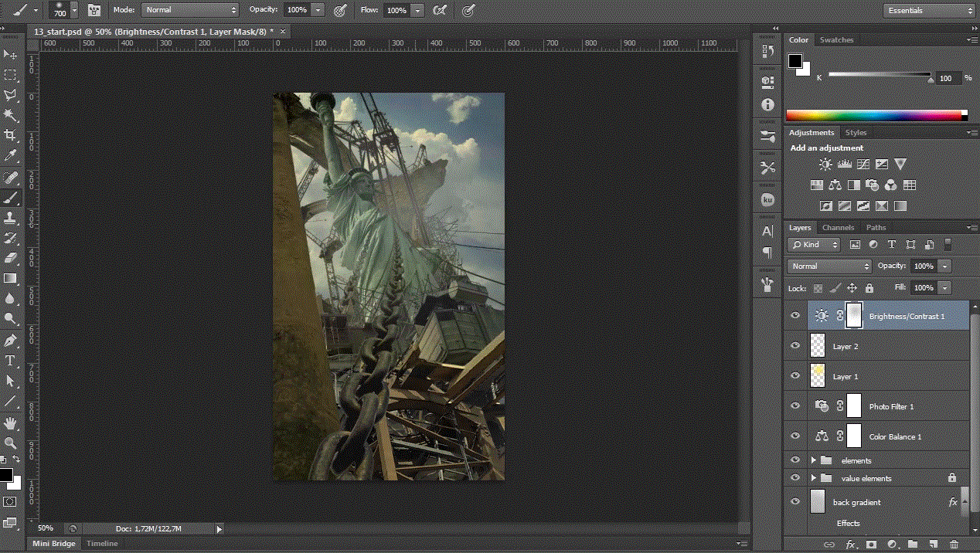Viewport: 980px width, 553px height.
Task: Open the Opacity dropdown in options bar
Action: (x=318, y=11)
